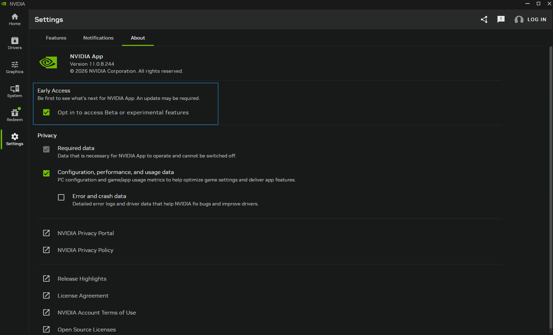Toggle Opt in to Beta features checkbox
The image size is (553, 335).
pyautogui.click(x=46, y=112)
